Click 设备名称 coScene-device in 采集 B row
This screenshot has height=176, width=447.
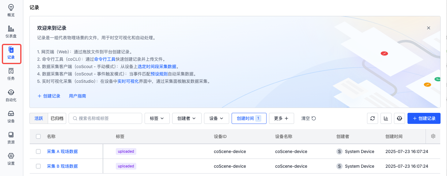click(x=291, y=166)
